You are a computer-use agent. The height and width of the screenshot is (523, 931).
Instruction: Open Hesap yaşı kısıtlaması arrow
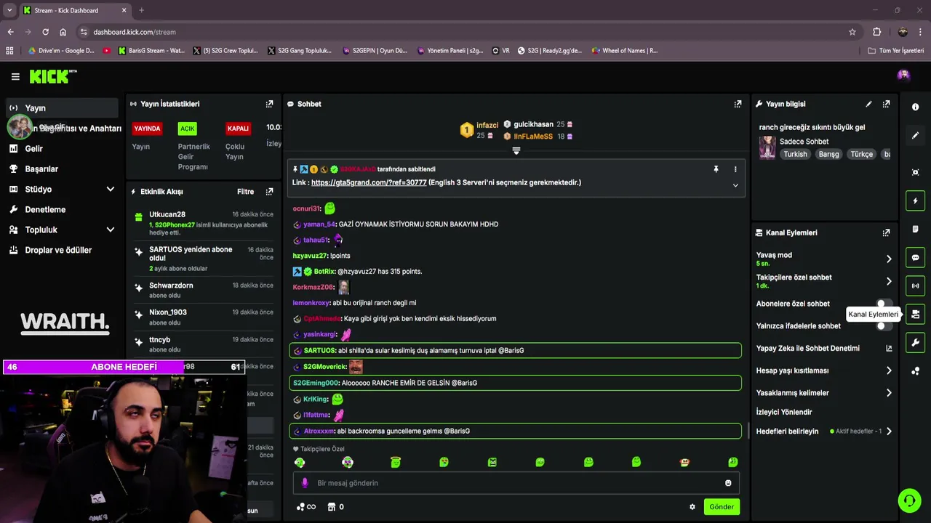pos(888,370)
